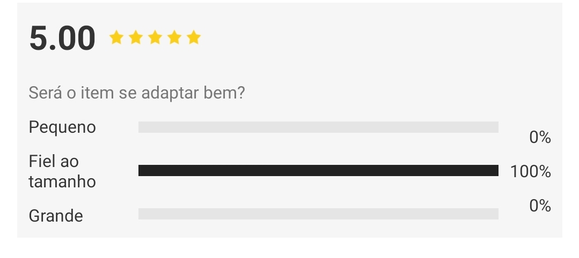579x258 pixels.
Task: Click the third yellow rating star
Action: (155, 37)
